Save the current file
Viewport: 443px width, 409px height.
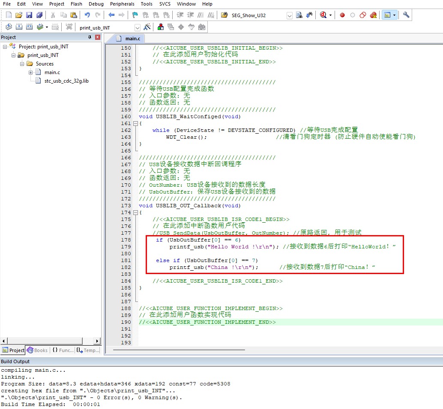(29, 15)
